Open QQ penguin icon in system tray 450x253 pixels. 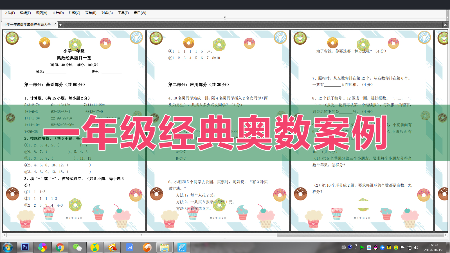point(376,247)
